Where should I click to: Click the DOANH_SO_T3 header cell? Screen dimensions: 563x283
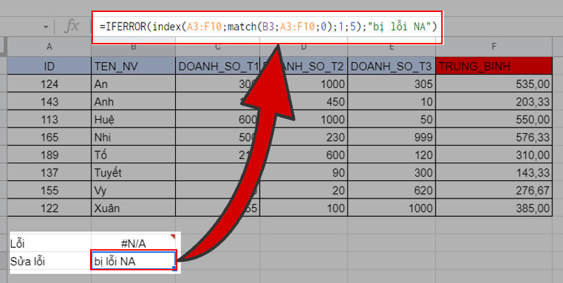point(391,66)
